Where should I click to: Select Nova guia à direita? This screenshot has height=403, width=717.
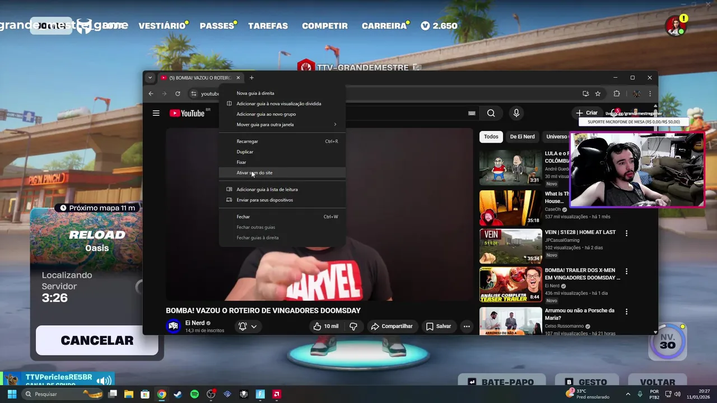282,93
